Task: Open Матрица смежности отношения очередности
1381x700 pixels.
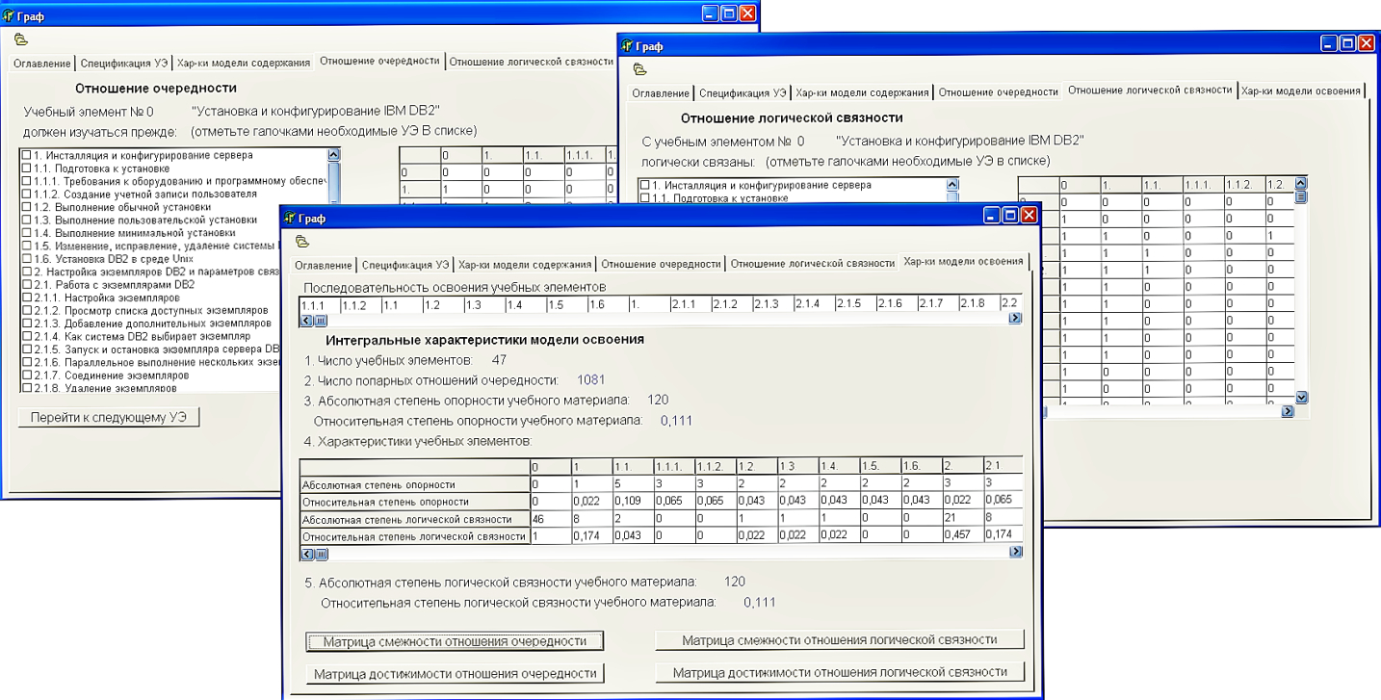Action: coord(455,641)
